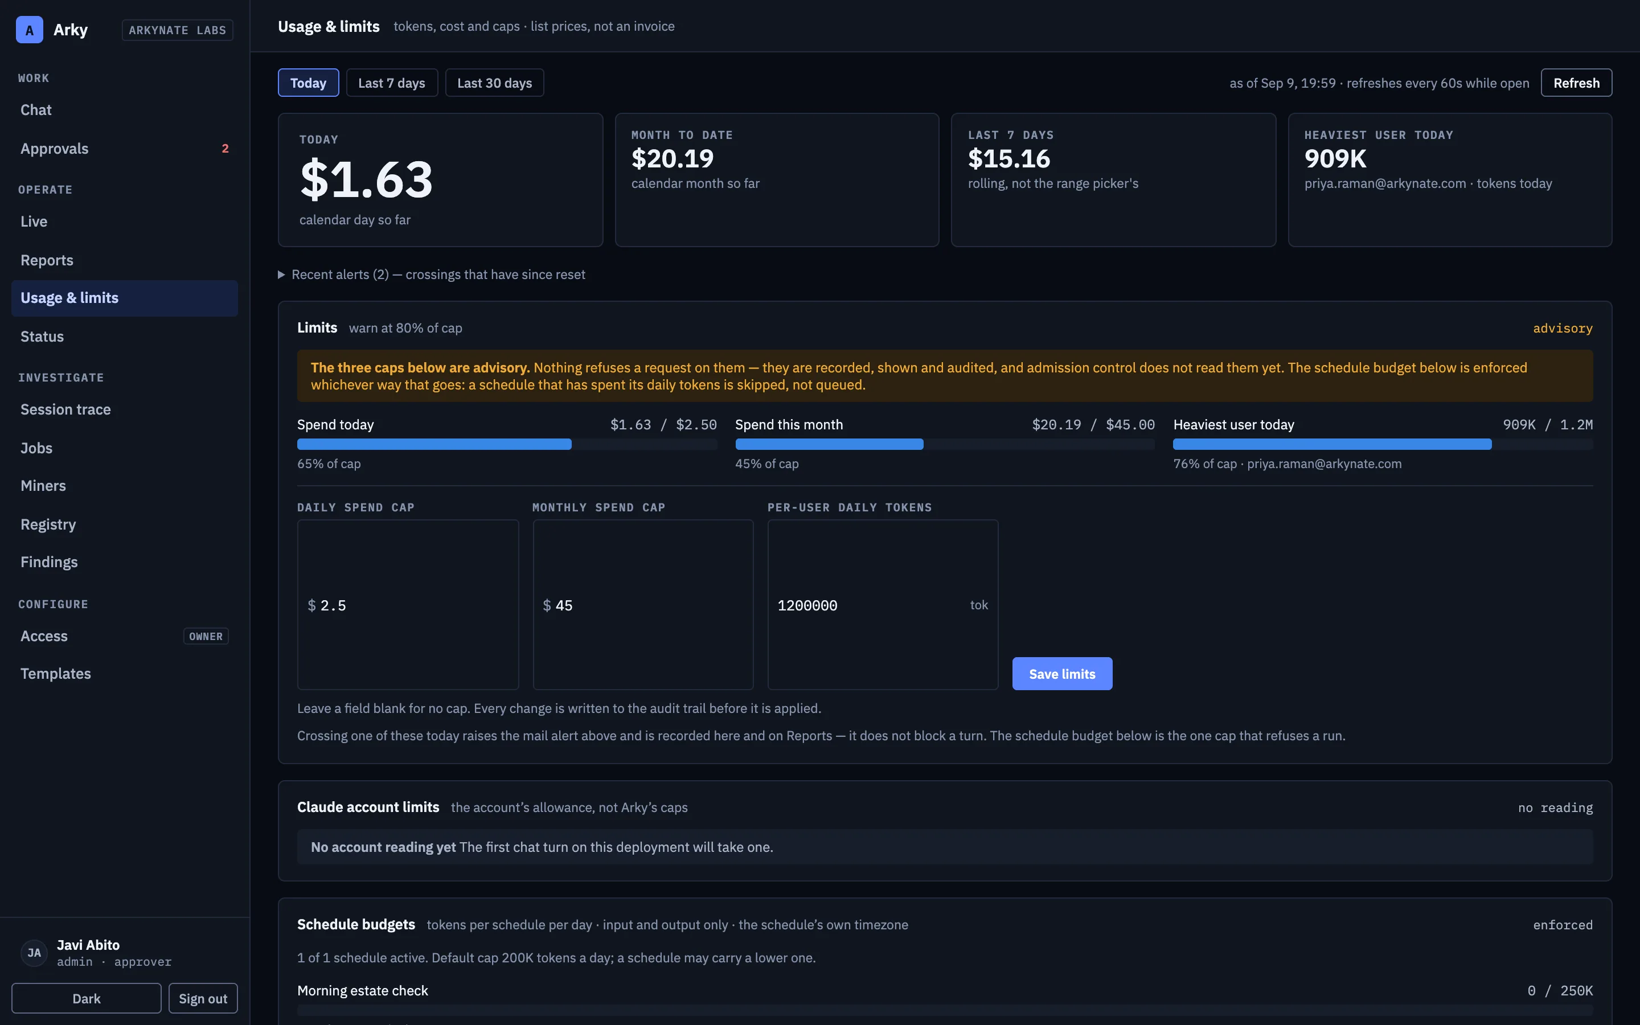Open Access configuration page
Screen dimensions: 1640x1025
(125, 636)
